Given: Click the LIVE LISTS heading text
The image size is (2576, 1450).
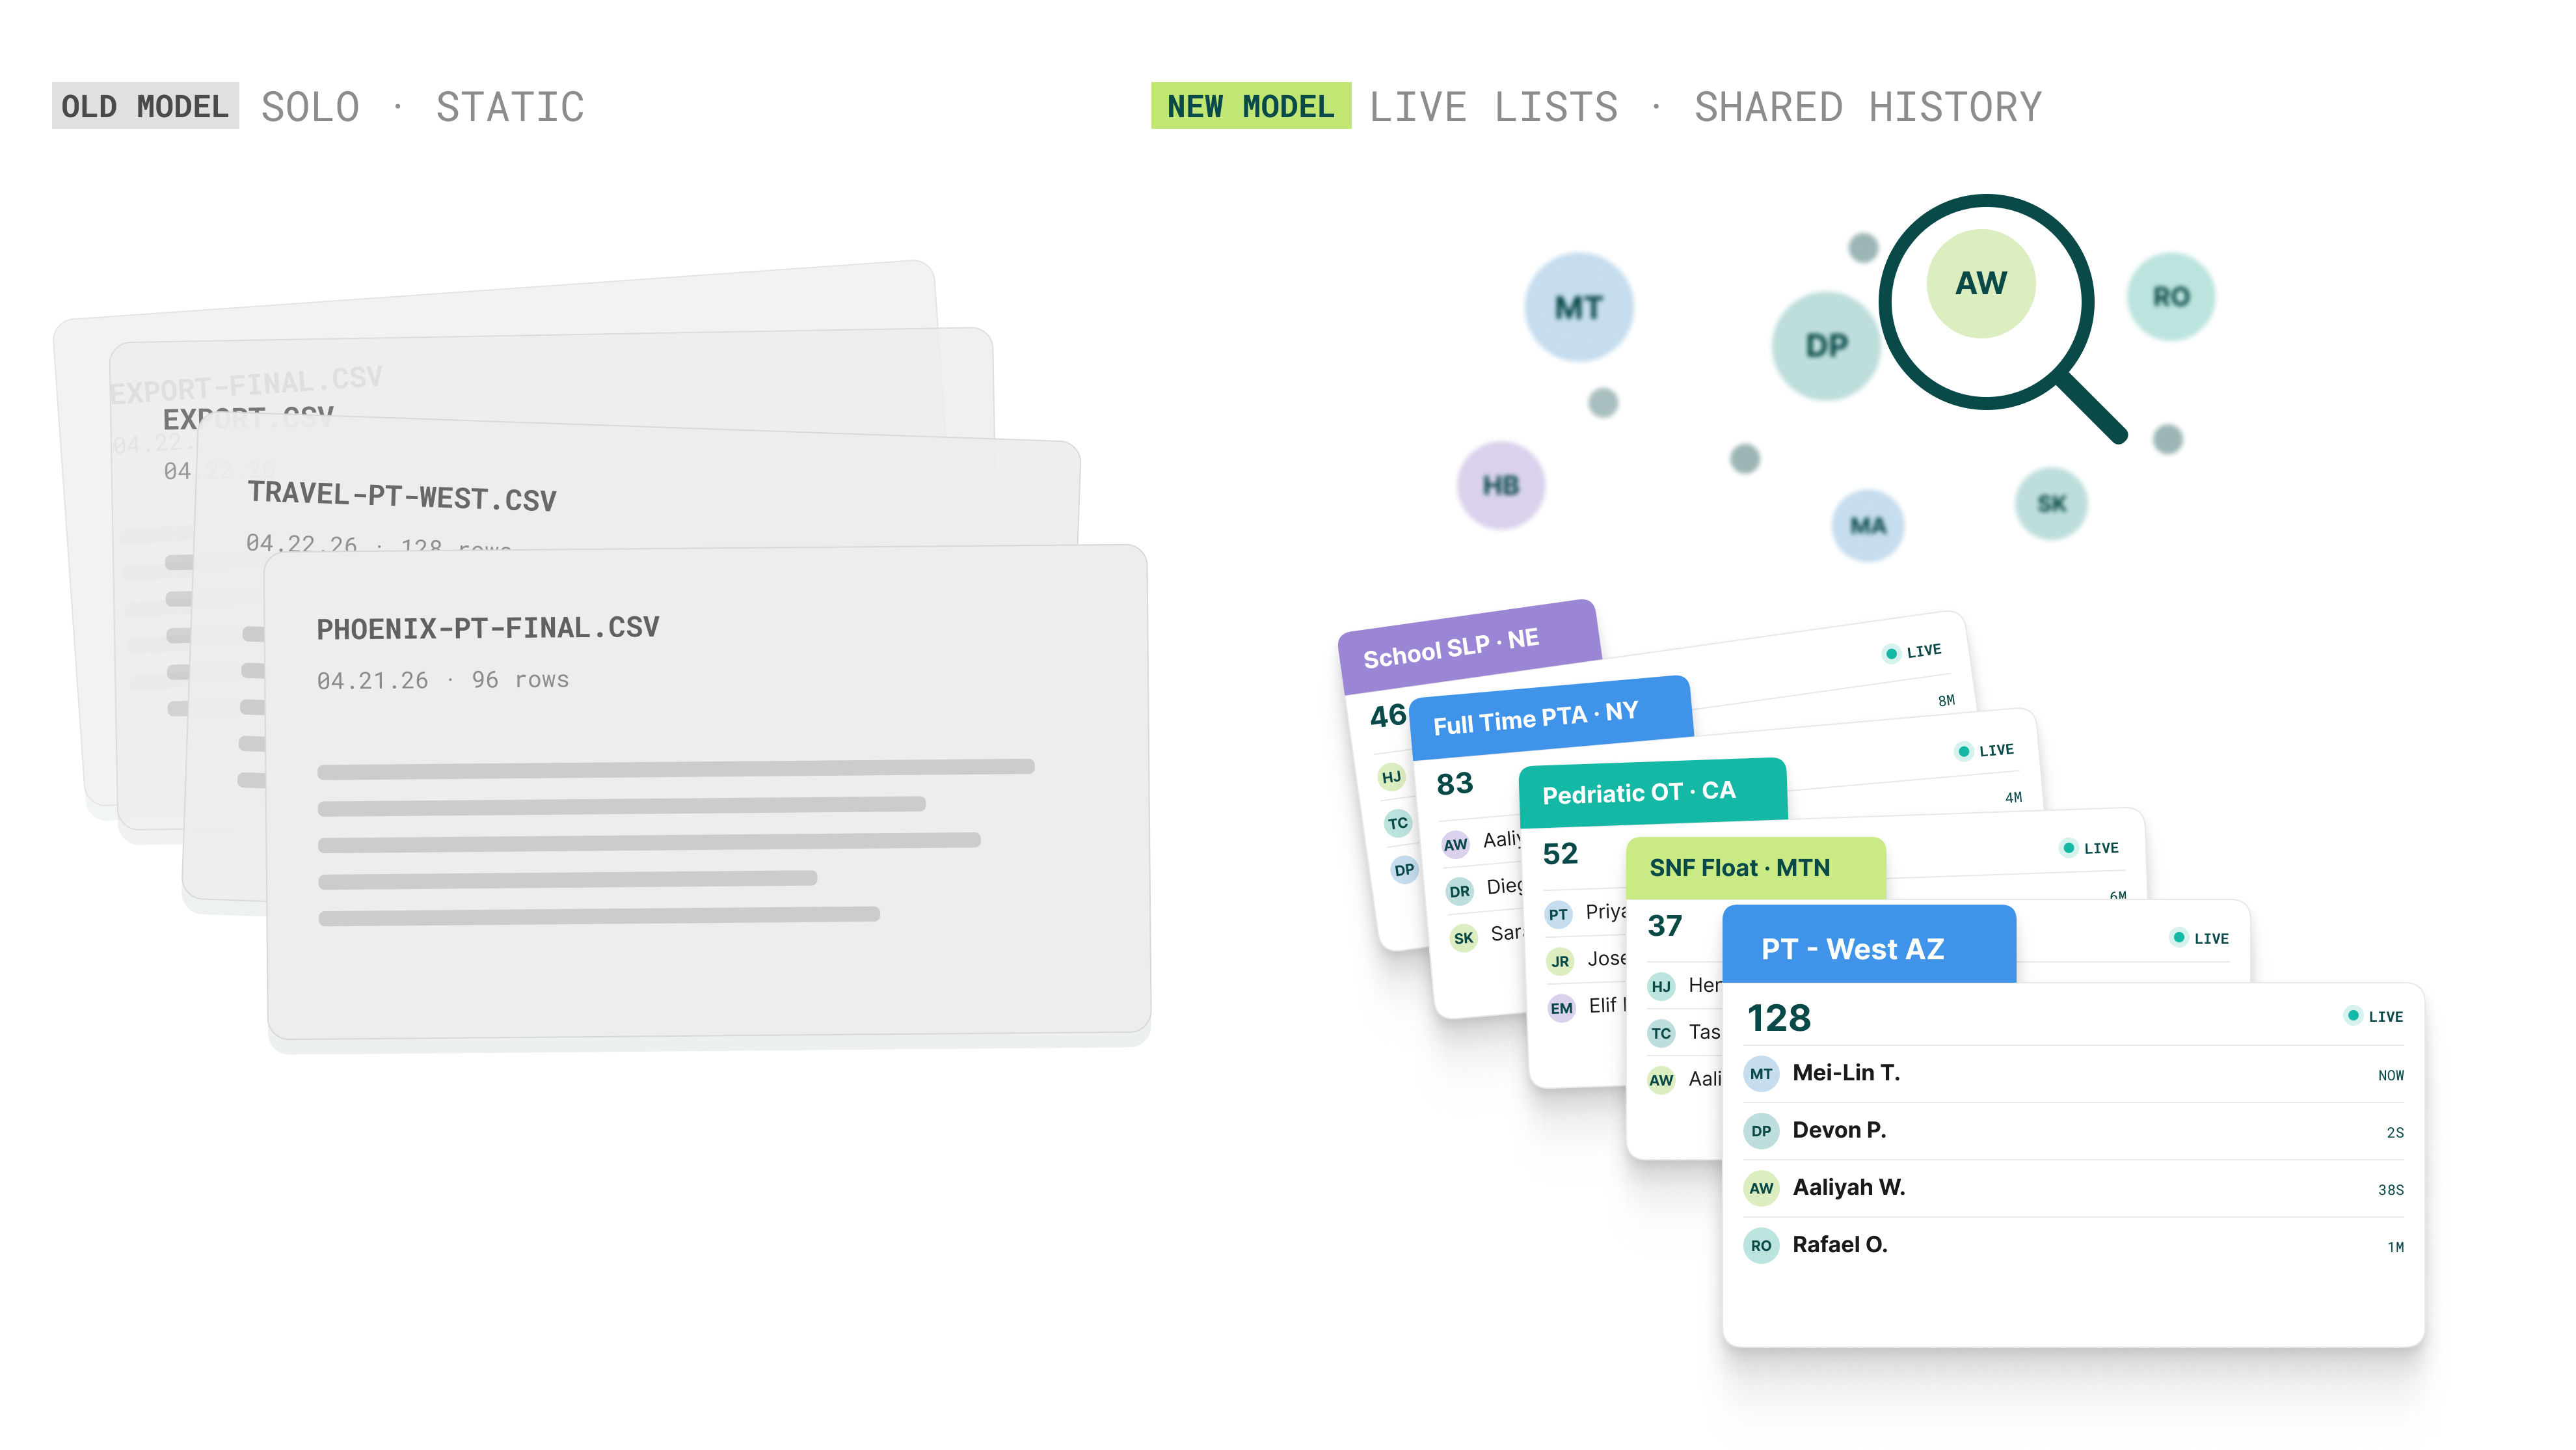Looking at the screenshot, I should click(x=1493, y=106).
